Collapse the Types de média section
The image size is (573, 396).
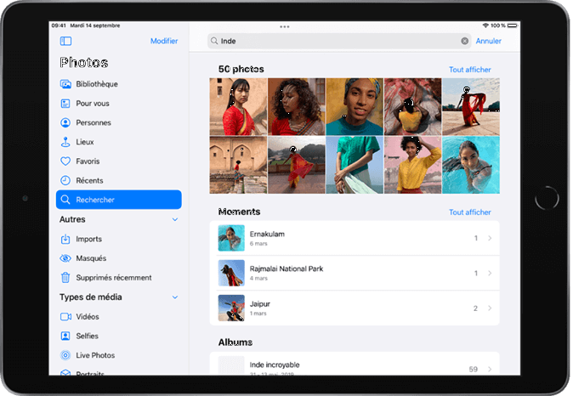pos(175,297)
